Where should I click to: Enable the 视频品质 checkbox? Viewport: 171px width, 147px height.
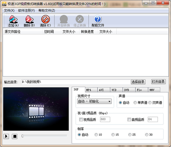tap(81, 119)
